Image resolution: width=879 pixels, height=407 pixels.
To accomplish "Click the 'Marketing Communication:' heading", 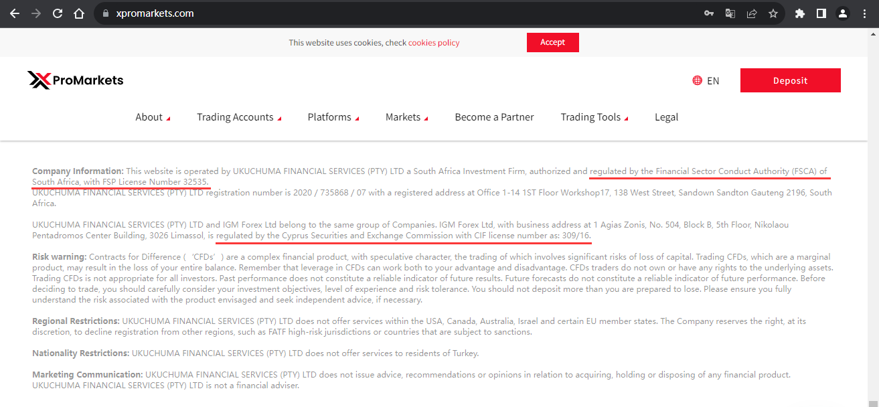I will (87, 375).
